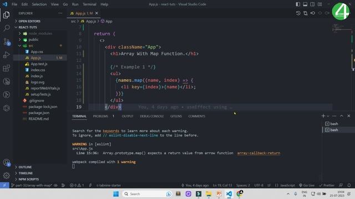The height and width of the screenshot is (199, 355).
Task: Click the remote window status bar icon
Action: tap(4, 185)
